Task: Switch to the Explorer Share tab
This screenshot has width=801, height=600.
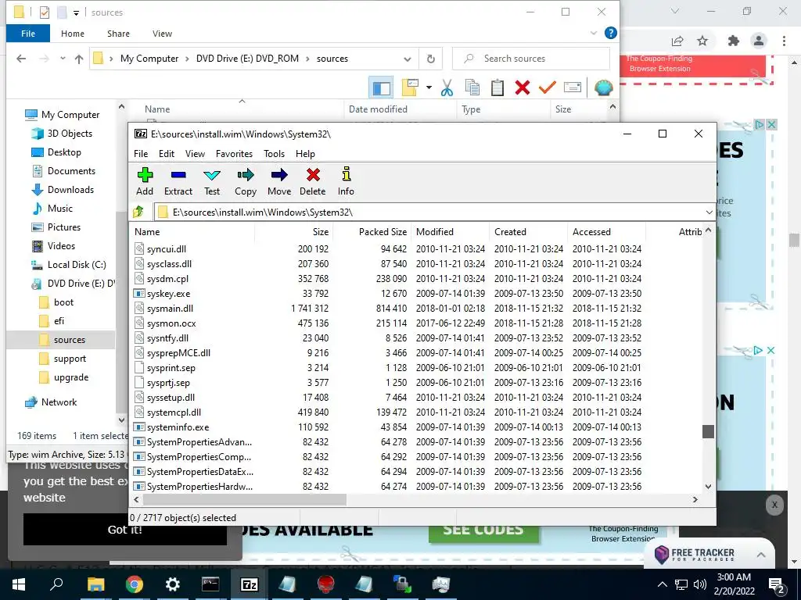Action: click(118, 34)
